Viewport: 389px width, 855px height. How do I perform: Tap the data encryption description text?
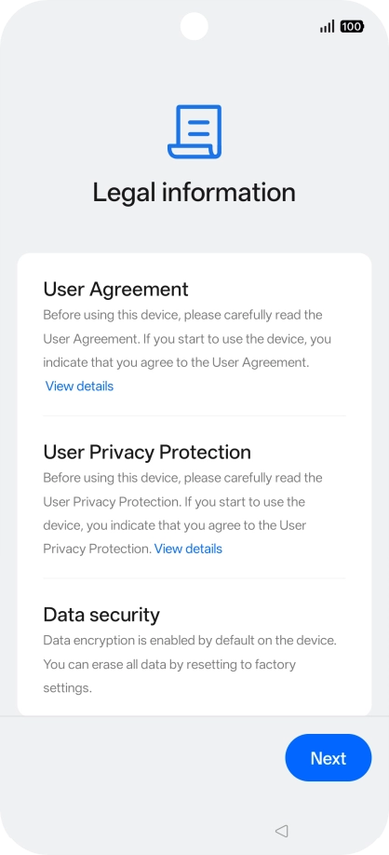tap(190, 664)
